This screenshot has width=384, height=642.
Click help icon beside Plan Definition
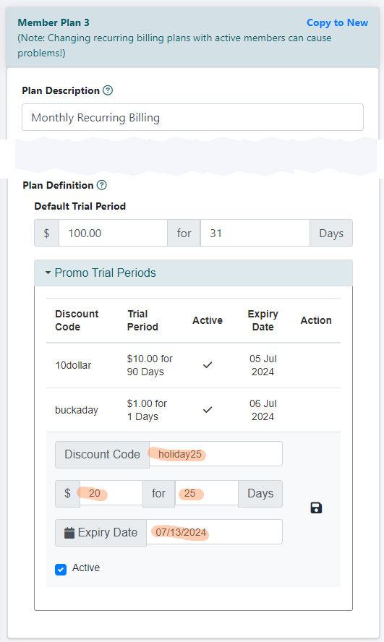point(101,185)
